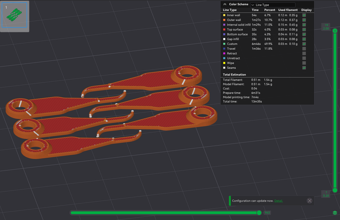
Task: Toggle the Wipe display checkbox
Action: pos(304,63)
